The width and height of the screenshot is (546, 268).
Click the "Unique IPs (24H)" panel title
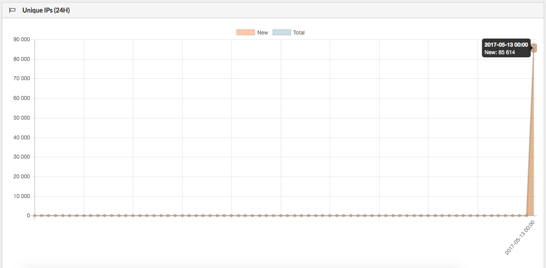(x=46, y=10)
